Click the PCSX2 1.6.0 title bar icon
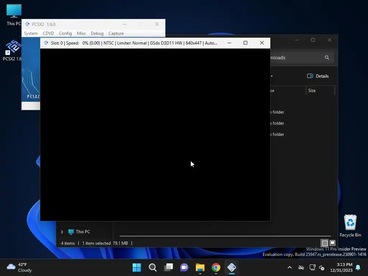This screenshot has width=368, height=276. point(27,24)
